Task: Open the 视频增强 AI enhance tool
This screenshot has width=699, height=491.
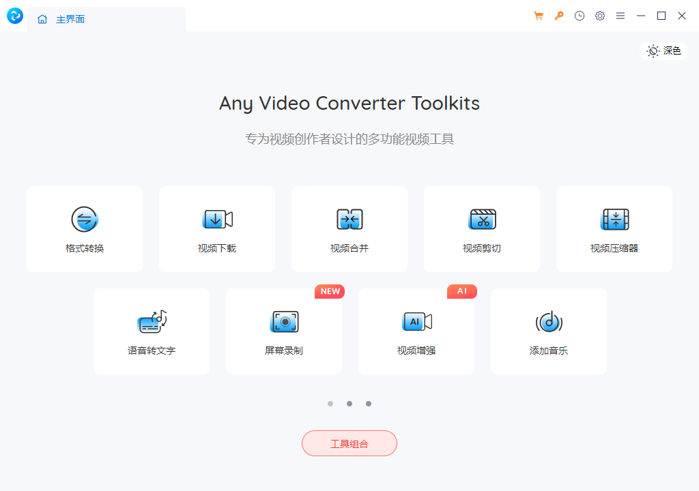Action: point(416,331)
